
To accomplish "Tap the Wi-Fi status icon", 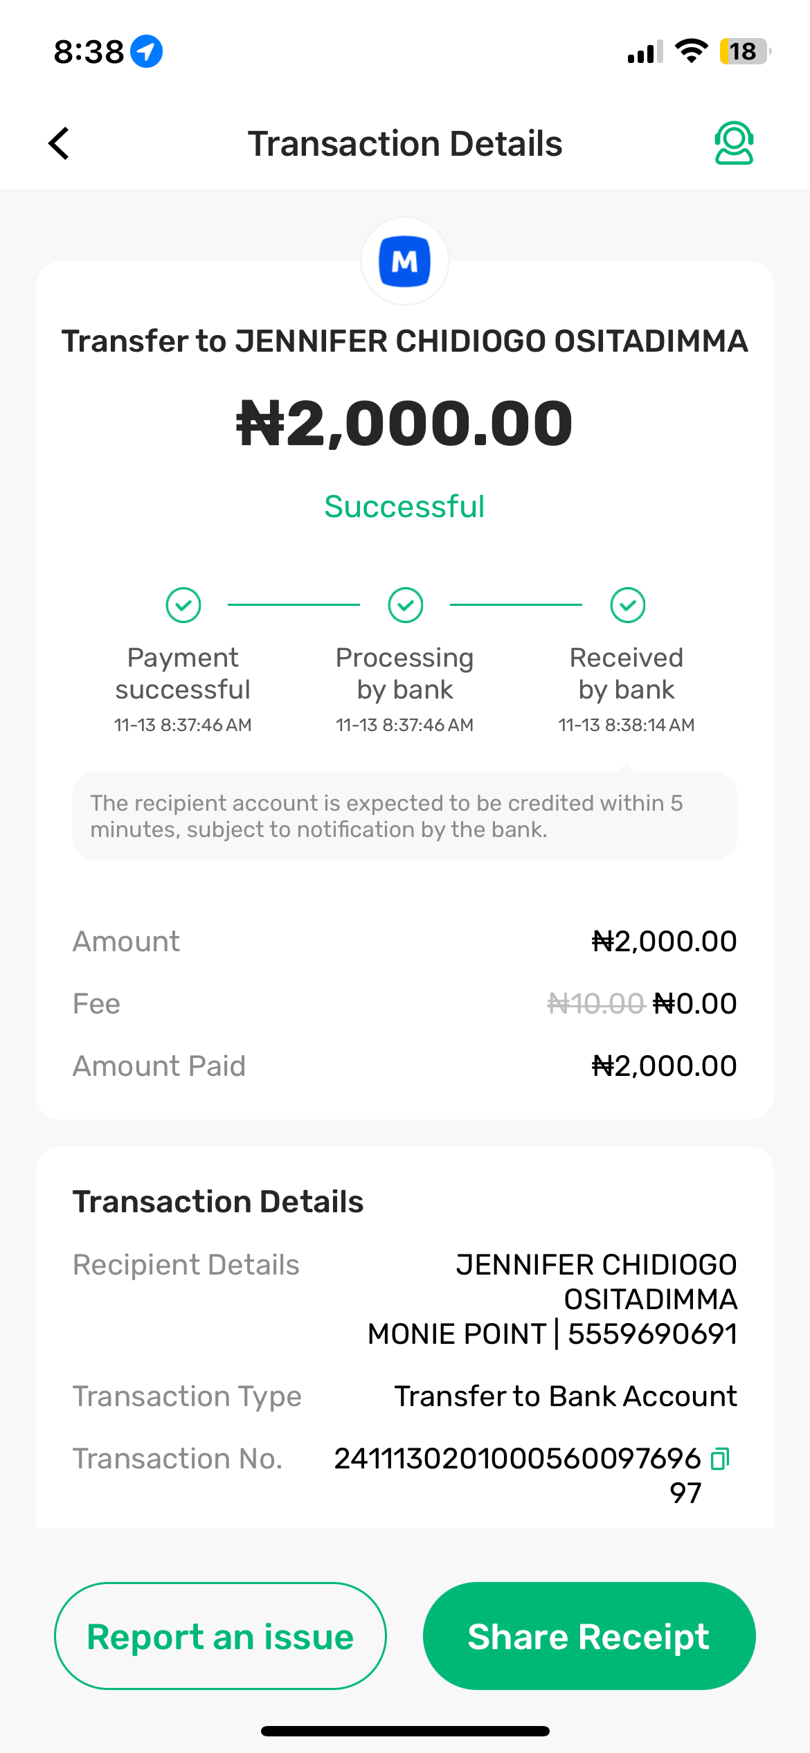I will [x=691, y=51].
